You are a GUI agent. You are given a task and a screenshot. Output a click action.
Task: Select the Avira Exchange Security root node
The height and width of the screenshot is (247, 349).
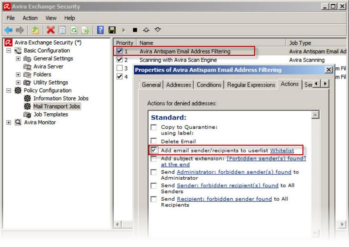pyautogui.click(x=48, y=42)
